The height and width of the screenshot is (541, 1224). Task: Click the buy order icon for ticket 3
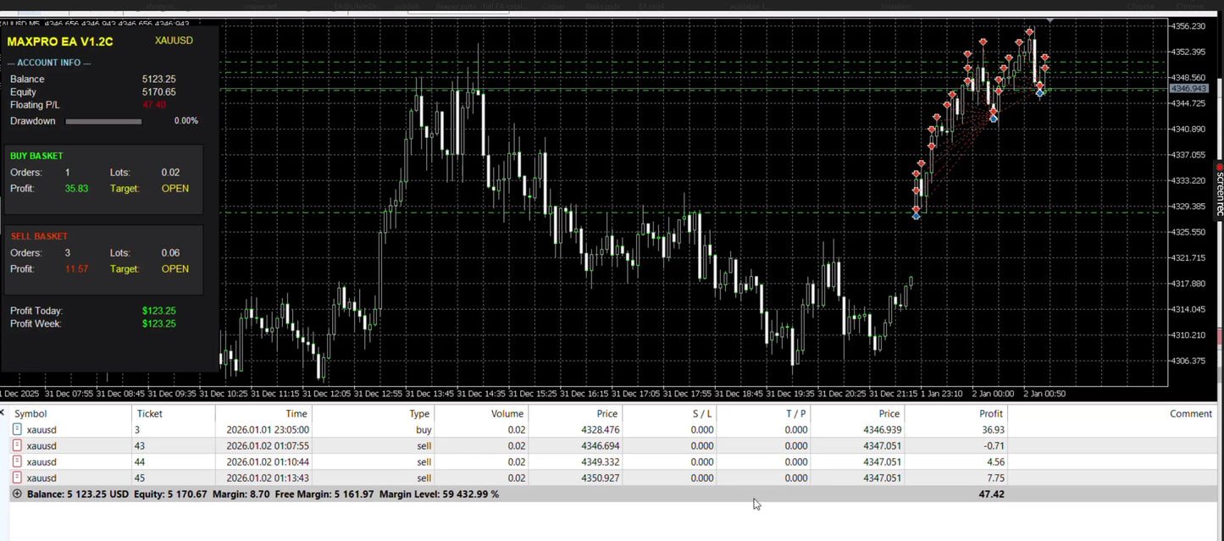coord(17,429)
